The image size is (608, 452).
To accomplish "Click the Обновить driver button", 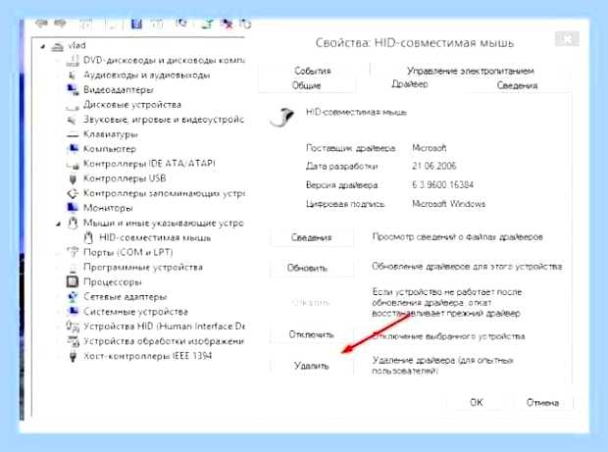I will coord(312,268).
